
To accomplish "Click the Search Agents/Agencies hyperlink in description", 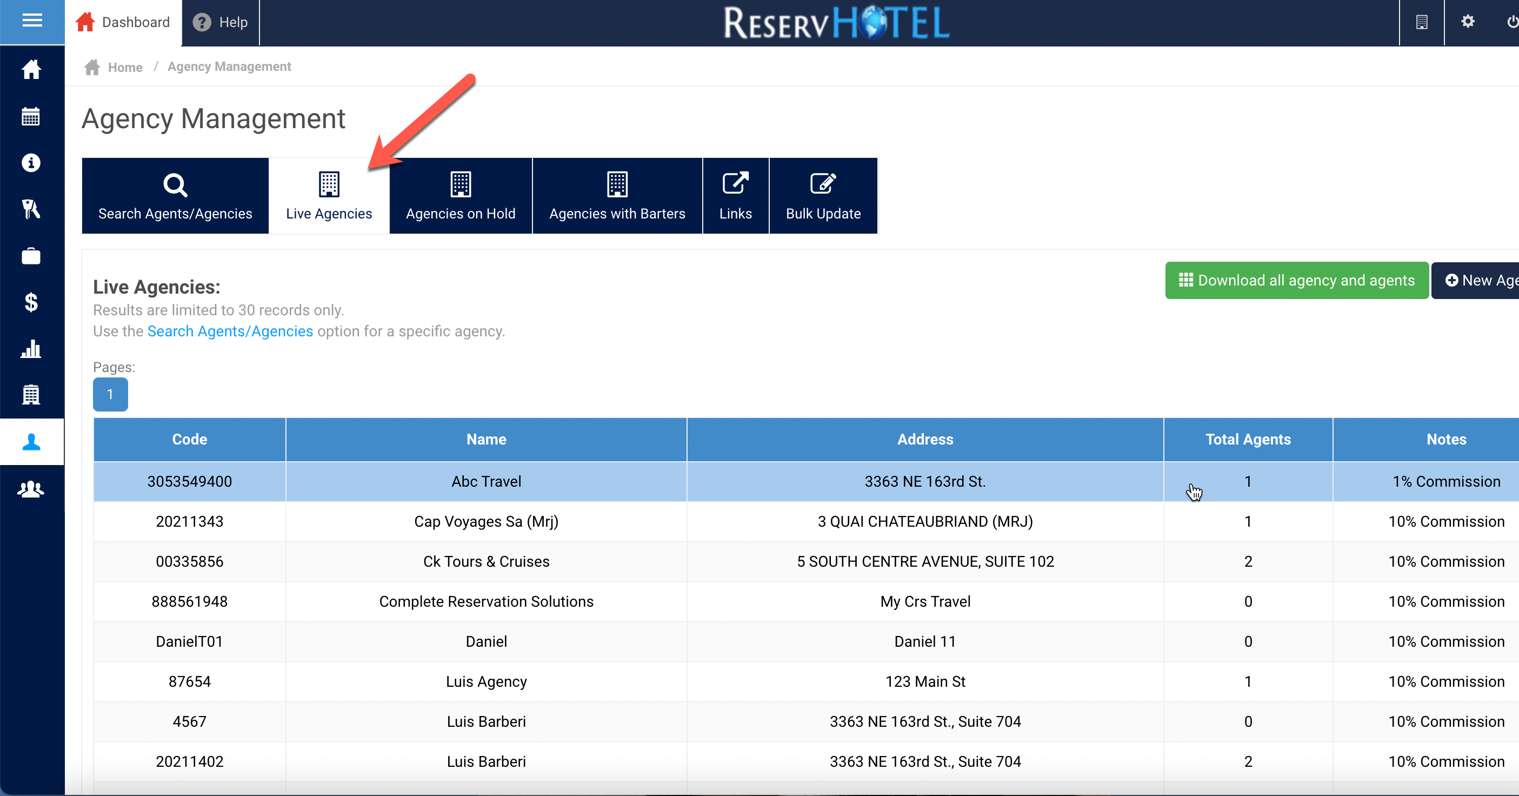I will click(230, 331).
